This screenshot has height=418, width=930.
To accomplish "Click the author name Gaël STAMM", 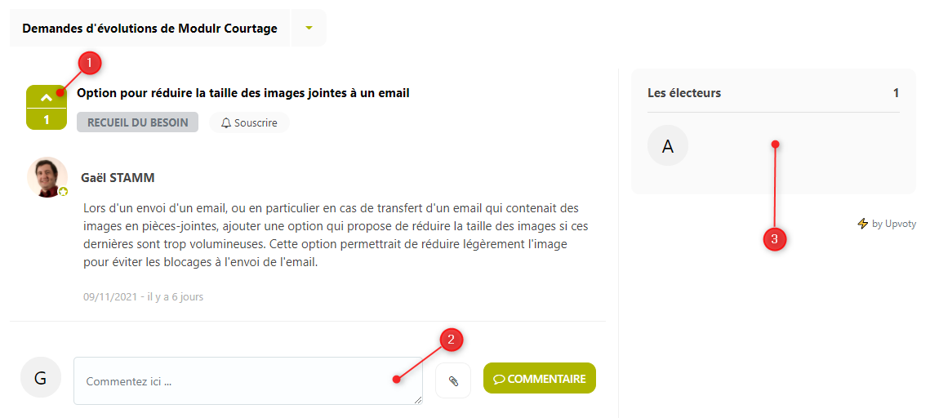I will tap(118, 177).
